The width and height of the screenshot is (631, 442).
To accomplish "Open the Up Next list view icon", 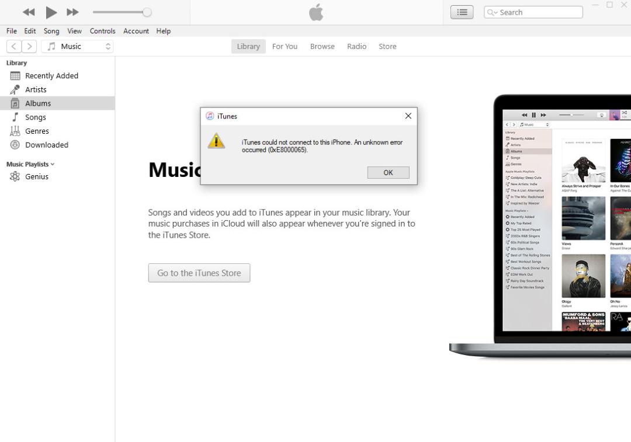I will coord(462,12).
